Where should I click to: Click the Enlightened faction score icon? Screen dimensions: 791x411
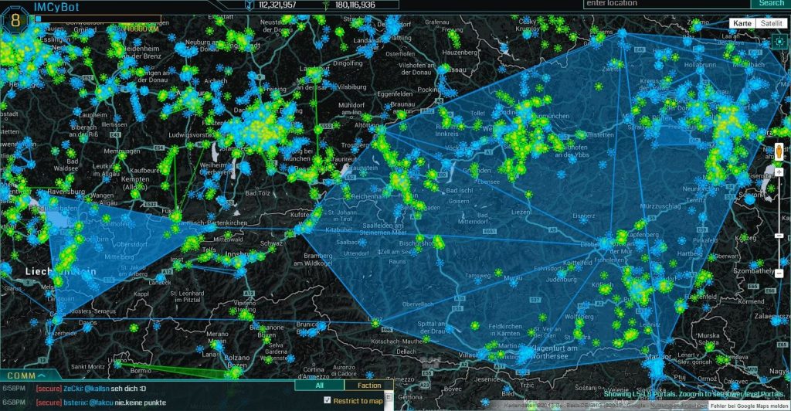[325, 5]
